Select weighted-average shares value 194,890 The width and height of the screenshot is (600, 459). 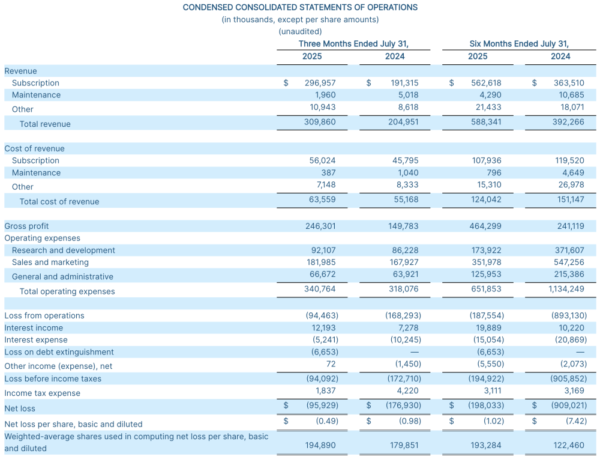(320, 446)
